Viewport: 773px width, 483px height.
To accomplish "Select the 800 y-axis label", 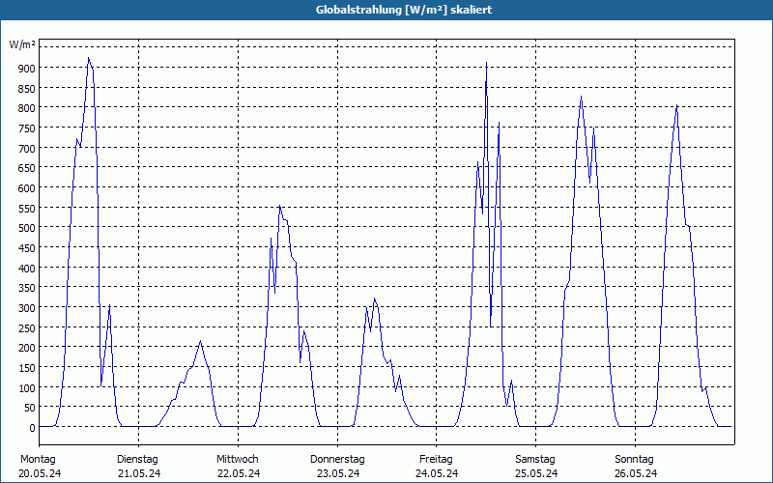I will tap(28, 108).
